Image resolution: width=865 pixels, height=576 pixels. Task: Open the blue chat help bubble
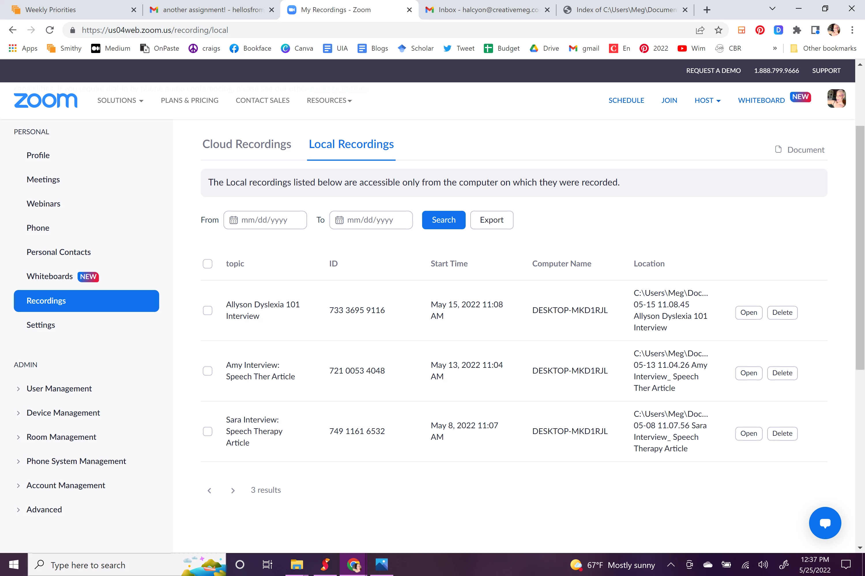825,523
